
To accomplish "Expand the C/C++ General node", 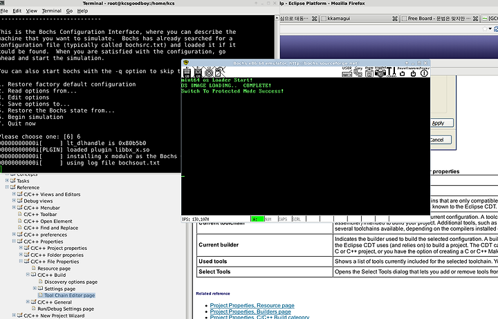I will pos(28,302).
